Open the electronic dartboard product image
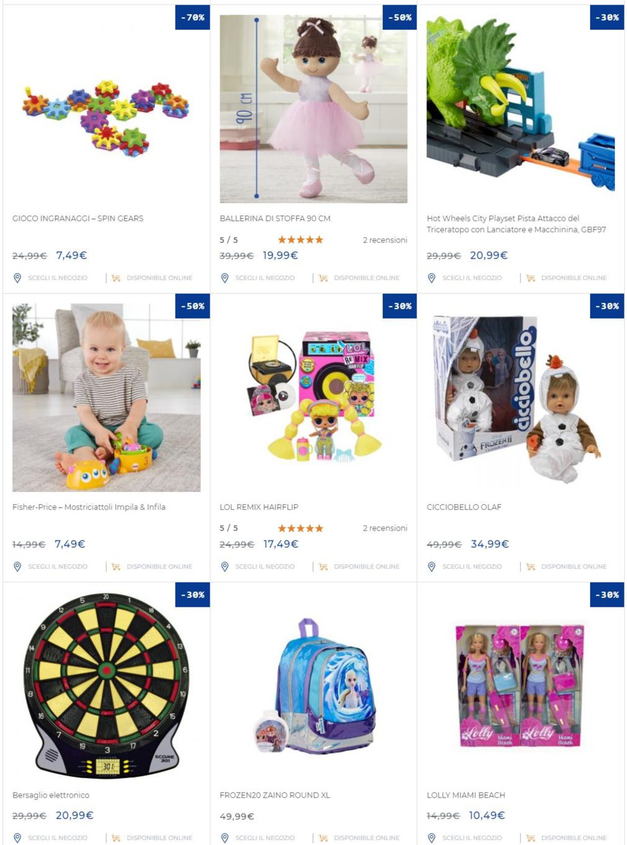This screenshot has height=845, width=627. (x=106, y=685)
